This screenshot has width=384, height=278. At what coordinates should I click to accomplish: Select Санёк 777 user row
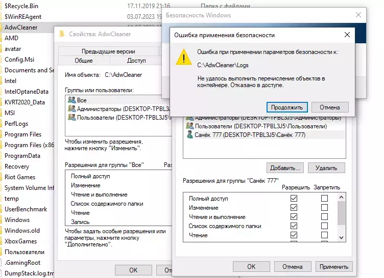tap(265, 135)
